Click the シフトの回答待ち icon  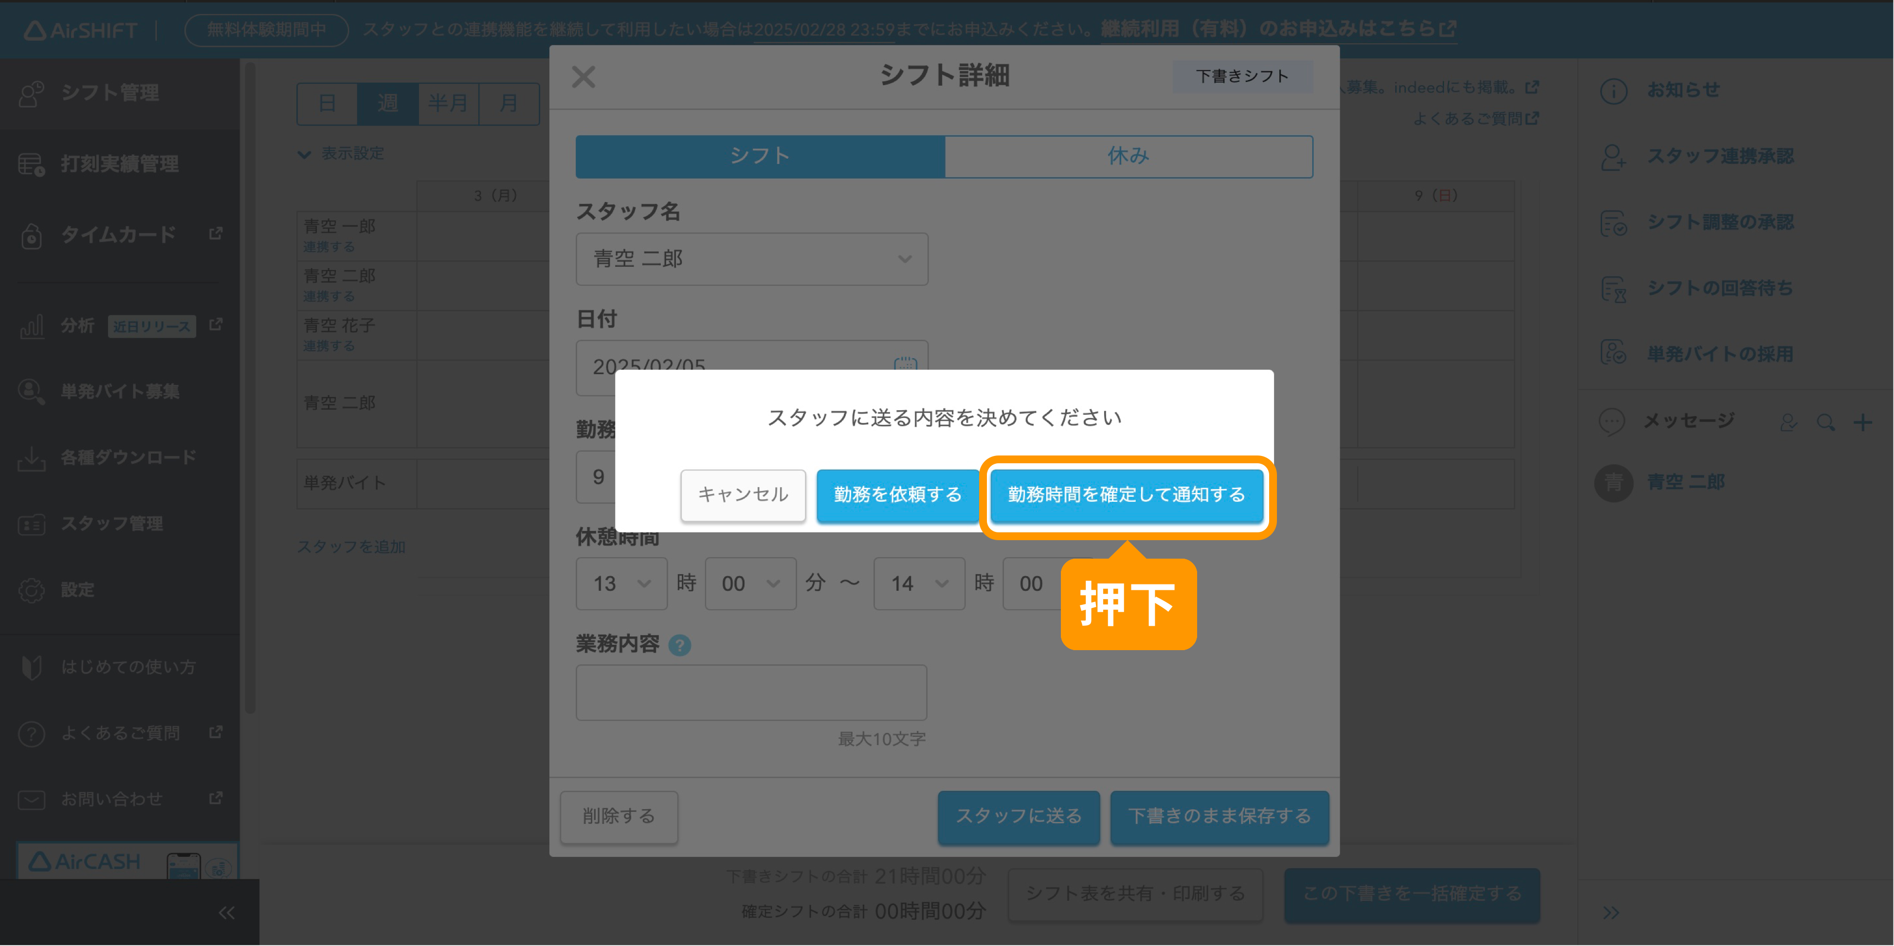1613,289
